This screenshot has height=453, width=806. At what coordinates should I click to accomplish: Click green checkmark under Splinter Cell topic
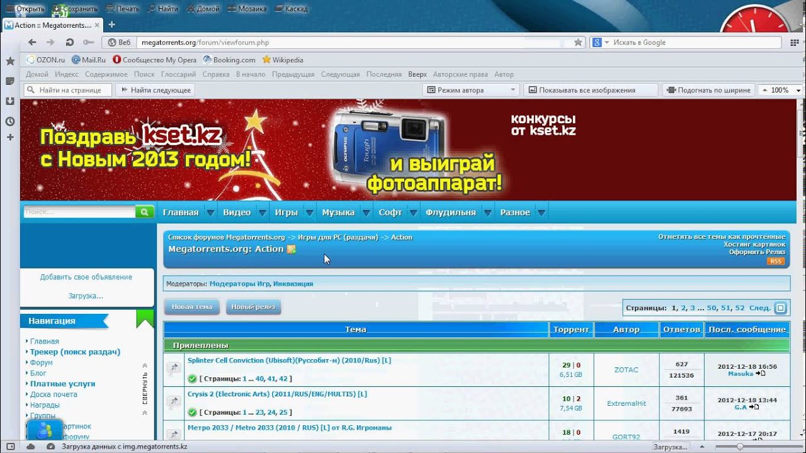(x=192, y=379)
